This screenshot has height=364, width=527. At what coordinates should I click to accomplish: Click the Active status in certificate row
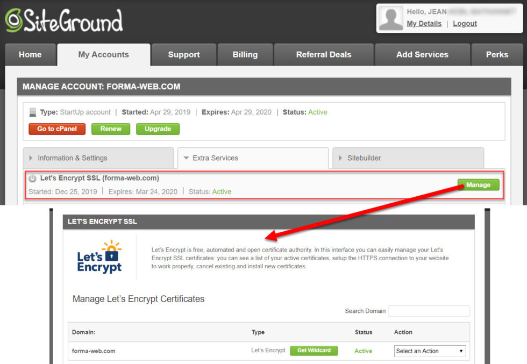click(x=364, y=351)
